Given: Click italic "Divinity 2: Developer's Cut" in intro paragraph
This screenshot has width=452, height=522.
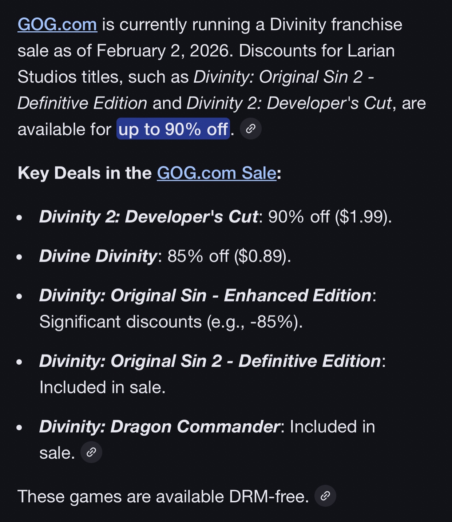Looking at the screenshot, I should click(x=289, y=103).
